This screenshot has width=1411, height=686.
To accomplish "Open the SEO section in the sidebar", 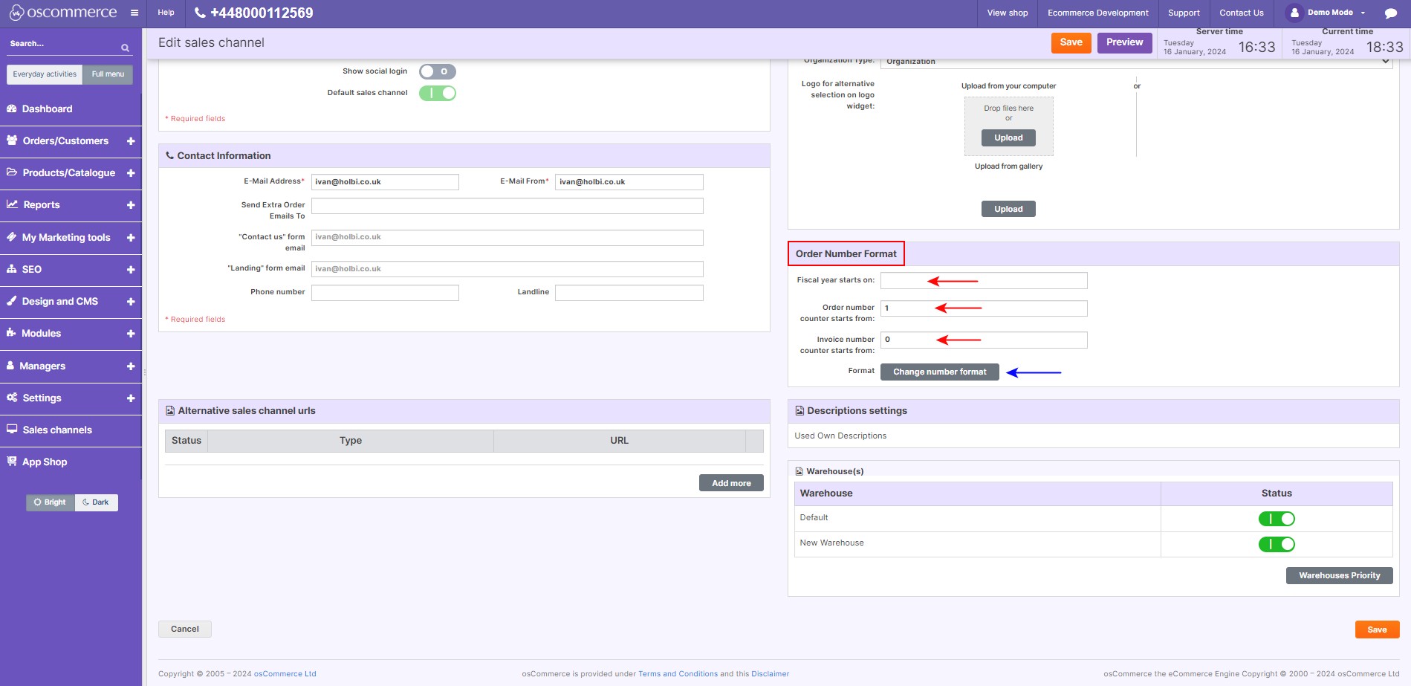I will 33,269.
